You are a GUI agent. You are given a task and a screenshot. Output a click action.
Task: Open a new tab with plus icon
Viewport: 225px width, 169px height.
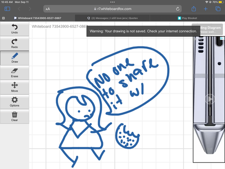(x=206, y=9)
